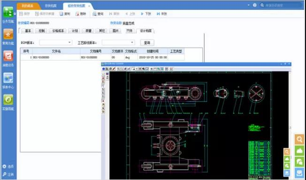Image resolution: width=306 pixels, height=180 pixels.
Task: Click the large blue inbox floating button
Action: click(299, 173)
